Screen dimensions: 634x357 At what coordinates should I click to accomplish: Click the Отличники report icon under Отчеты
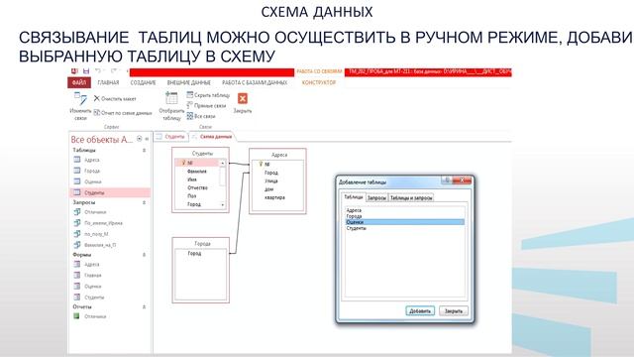pos(76,316)
